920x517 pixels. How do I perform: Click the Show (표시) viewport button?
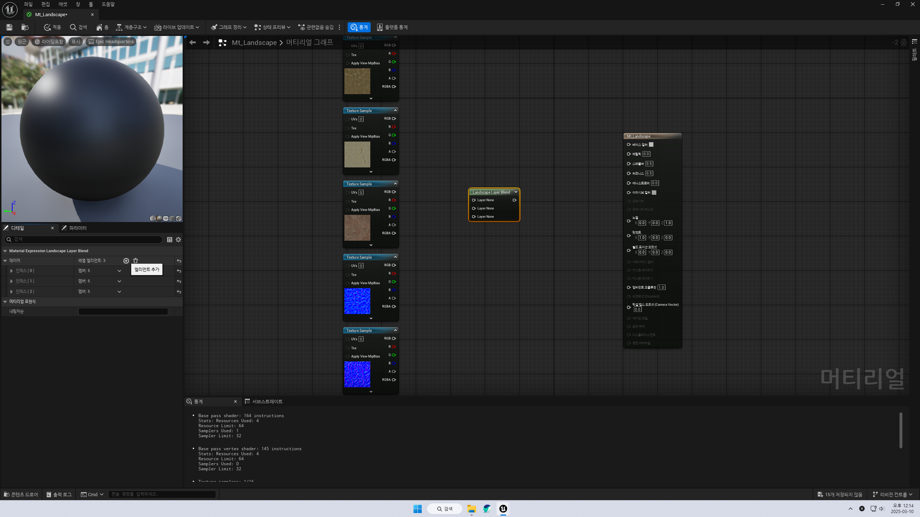[x=76, y=42]
